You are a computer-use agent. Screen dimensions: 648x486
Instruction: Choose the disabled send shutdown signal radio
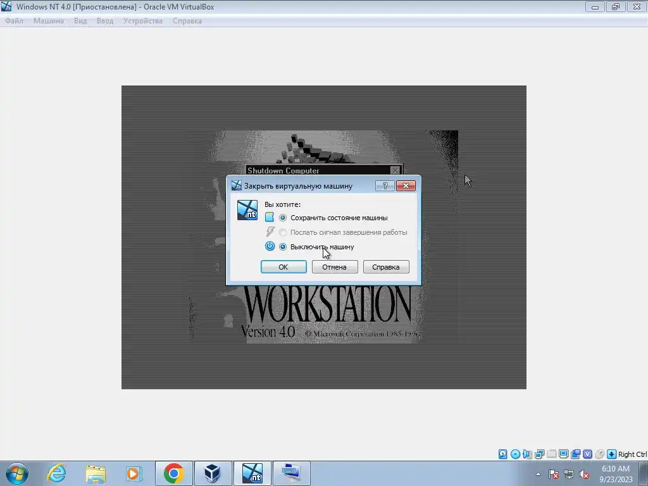click(283, 232)
